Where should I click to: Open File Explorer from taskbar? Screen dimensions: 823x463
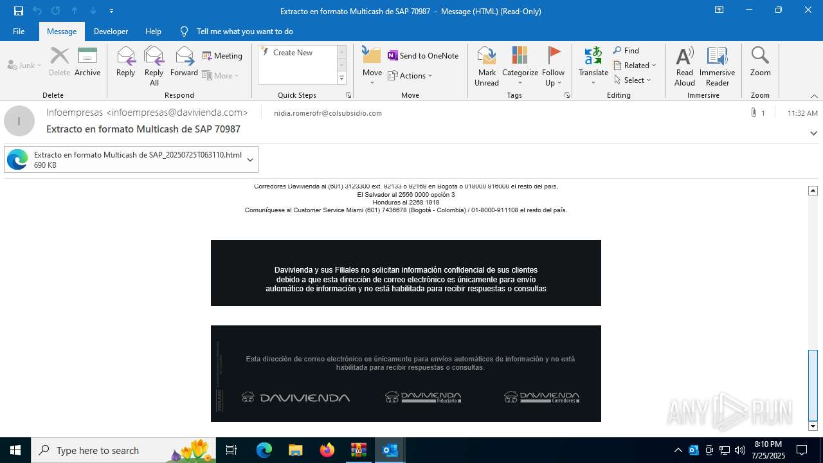pyautogui.click(x=295, y=450)
